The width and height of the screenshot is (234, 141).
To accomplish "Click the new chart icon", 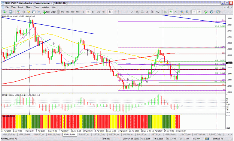I will tap(4, 12).
